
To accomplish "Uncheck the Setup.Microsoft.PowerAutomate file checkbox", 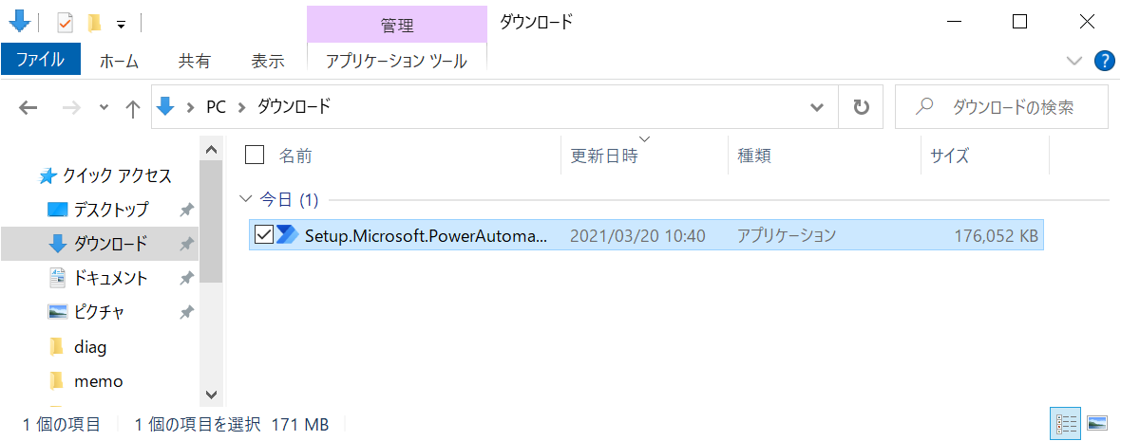I will [x=264, y=235].
